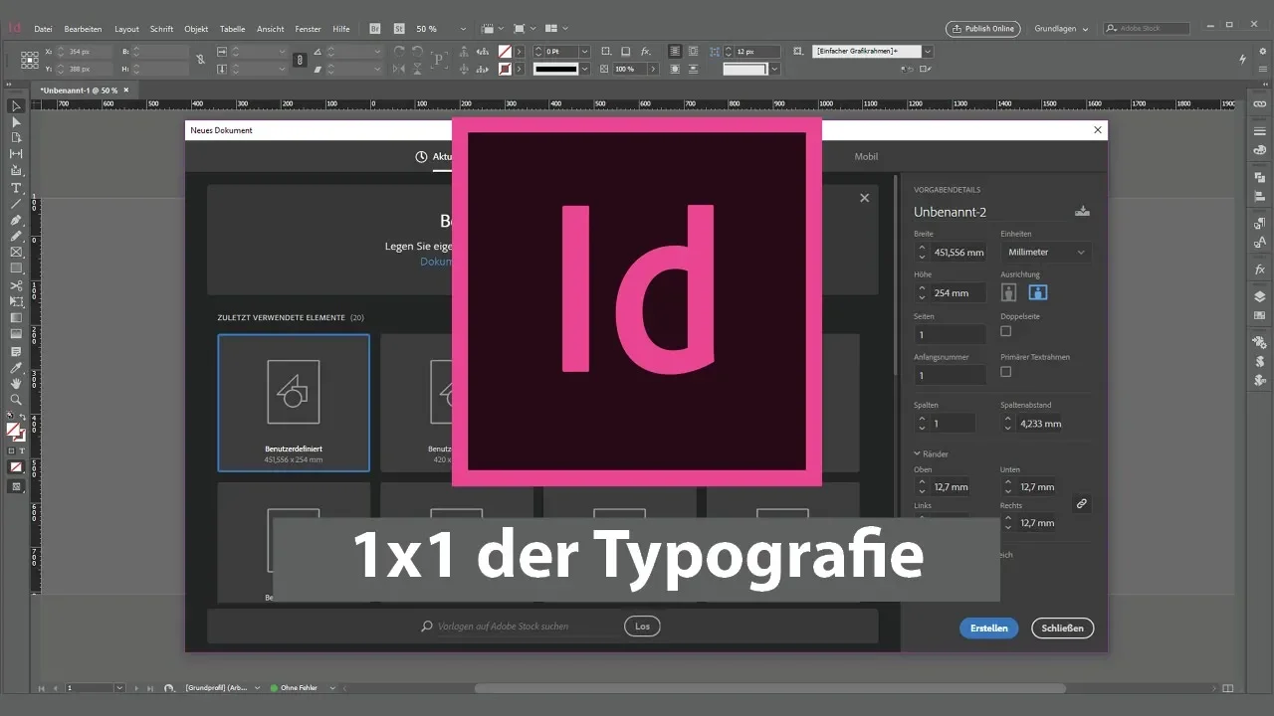The width and height of the screenshot is (1274, 716).
Task: Open the Layout menu
Action: 126,29
